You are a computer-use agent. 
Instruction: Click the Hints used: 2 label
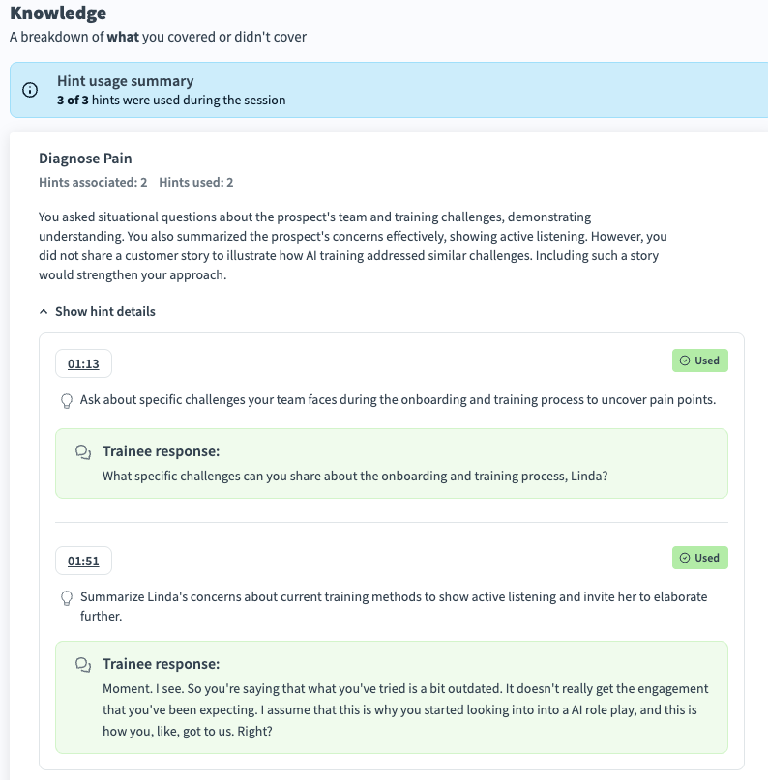(x=195, y=182)
